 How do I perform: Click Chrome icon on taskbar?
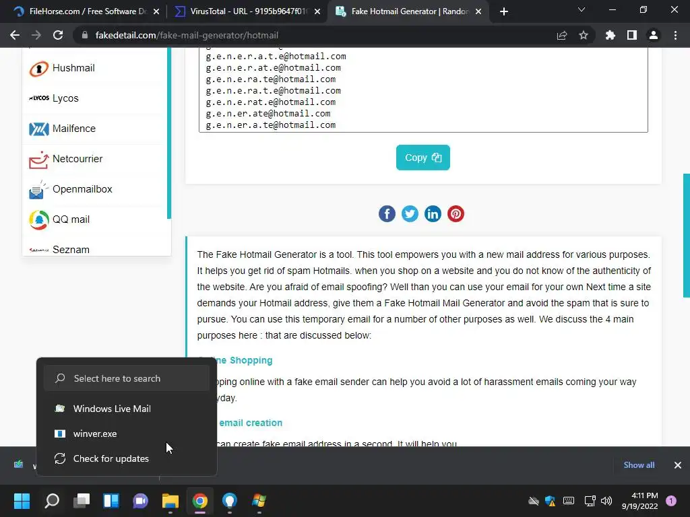click(x=199, y=501)
